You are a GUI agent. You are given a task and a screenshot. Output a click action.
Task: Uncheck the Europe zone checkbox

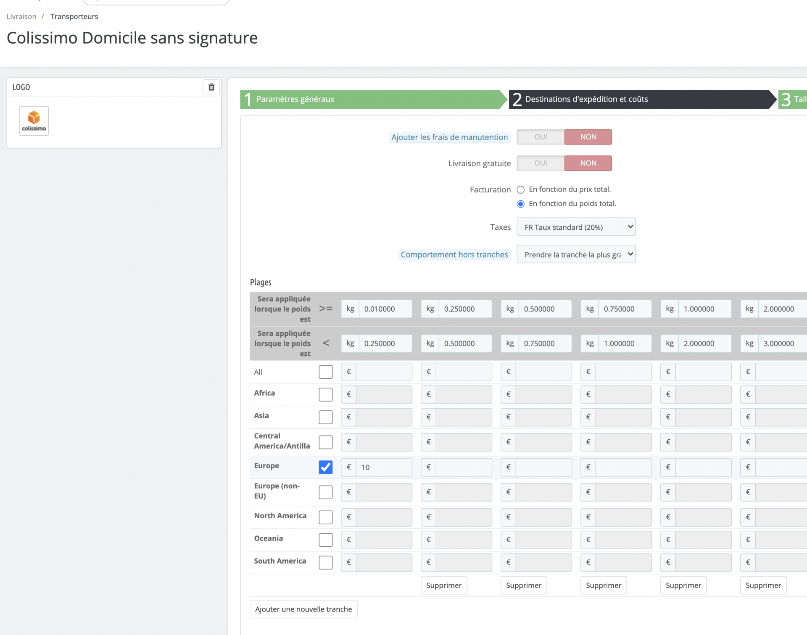tap(325, 467)
